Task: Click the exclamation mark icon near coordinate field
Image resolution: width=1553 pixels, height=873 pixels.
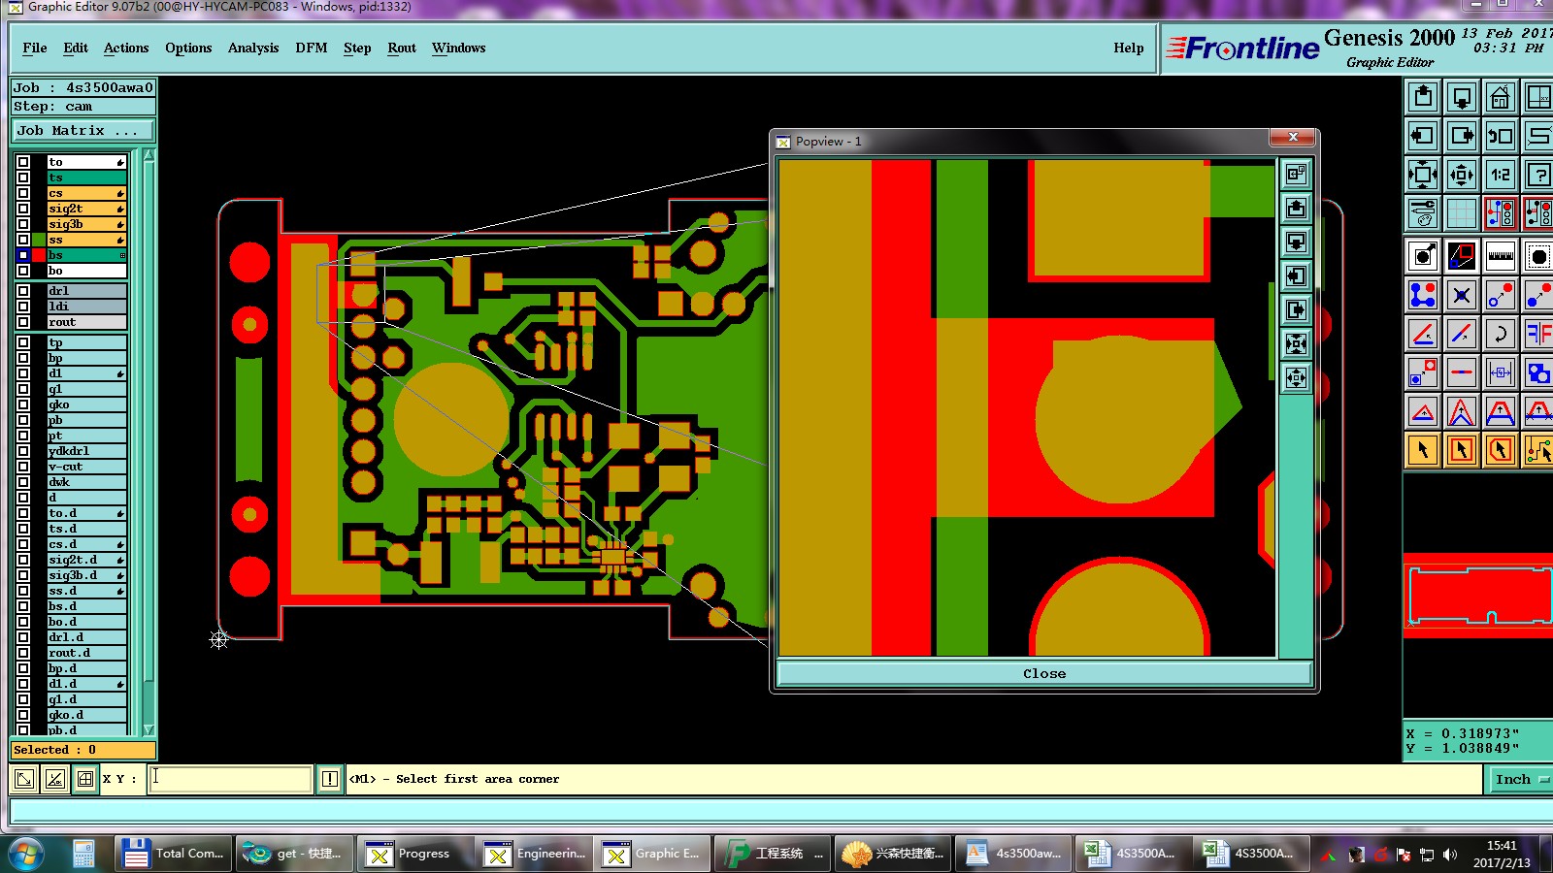Action: click(x=330, y=779)
